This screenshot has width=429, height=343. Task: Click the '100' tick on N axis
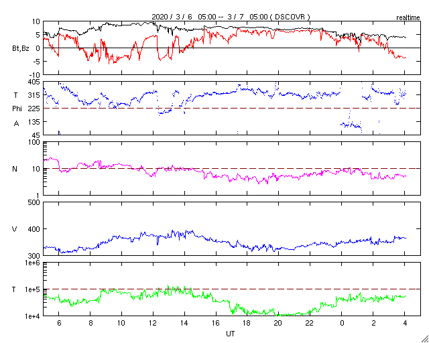(35, 142)
